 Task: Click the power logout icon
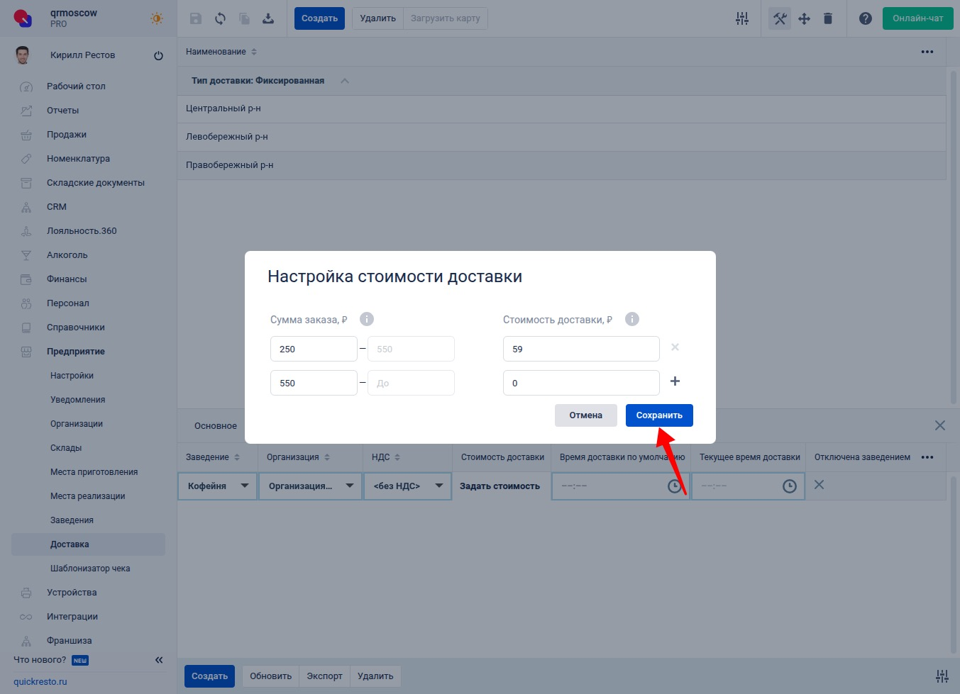point(158,55)
